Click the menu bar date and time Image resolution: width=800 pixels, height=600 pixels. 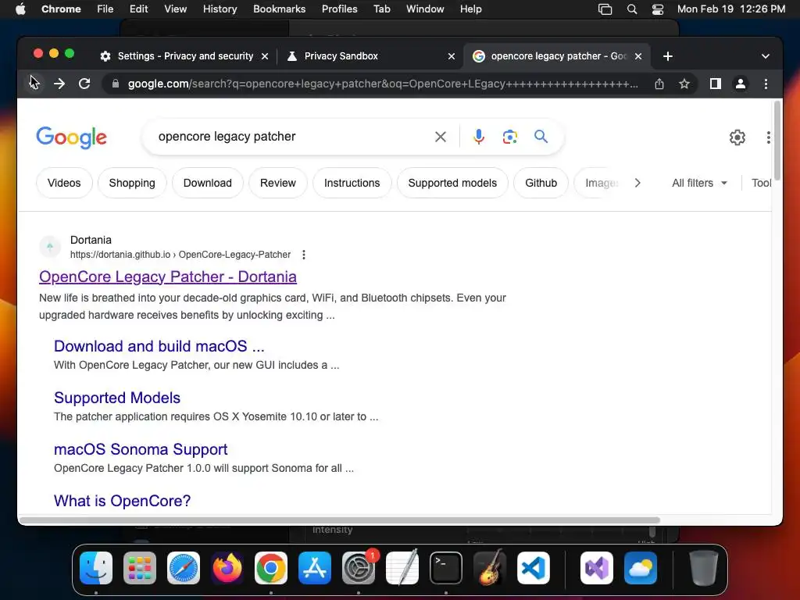pyautogui.click(x=731, y=9)
